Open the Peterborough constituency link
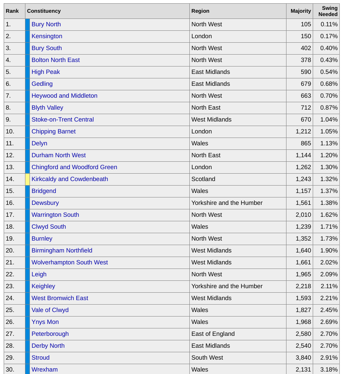 coord(50,334)
